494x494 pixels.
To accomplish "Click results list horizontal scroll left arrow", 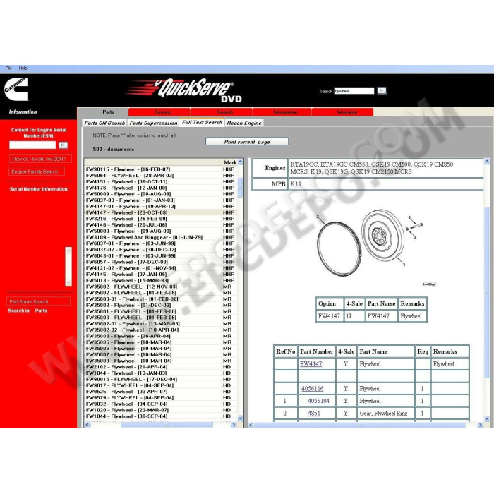I will [x=88, y=425].
